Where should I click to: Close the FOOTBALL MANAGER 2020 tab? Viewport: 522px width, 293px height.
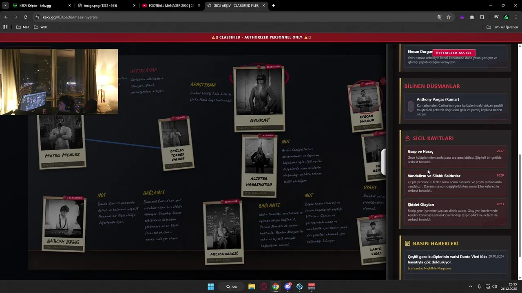tap(199, 6)
